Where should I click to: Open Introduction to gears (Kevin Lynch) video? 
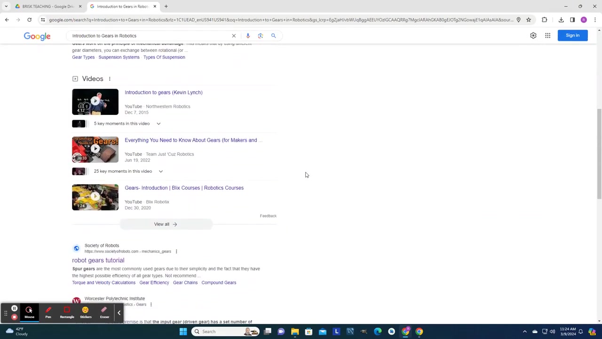164,92
